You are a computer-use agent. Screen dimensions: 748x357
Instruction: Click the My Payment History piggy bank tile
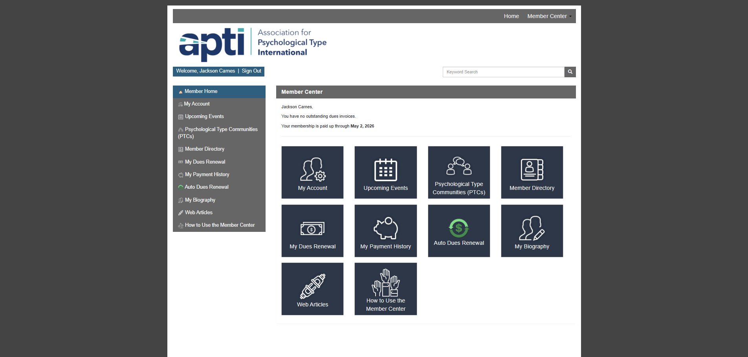click(385, 231)
